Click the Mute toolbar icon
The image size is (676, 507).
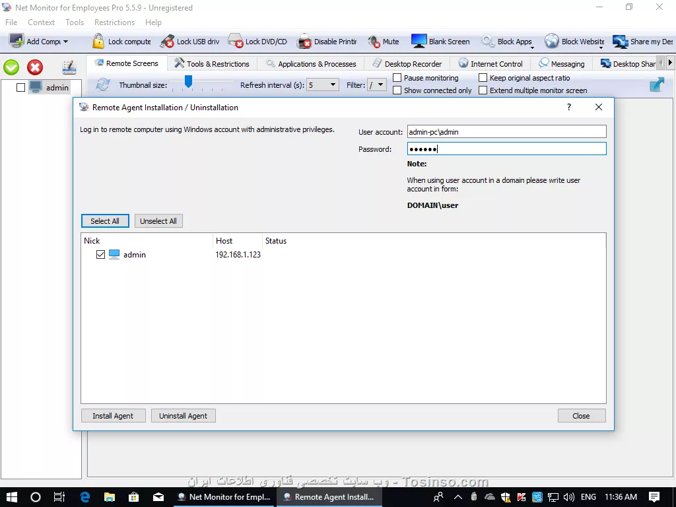(374, 42)
